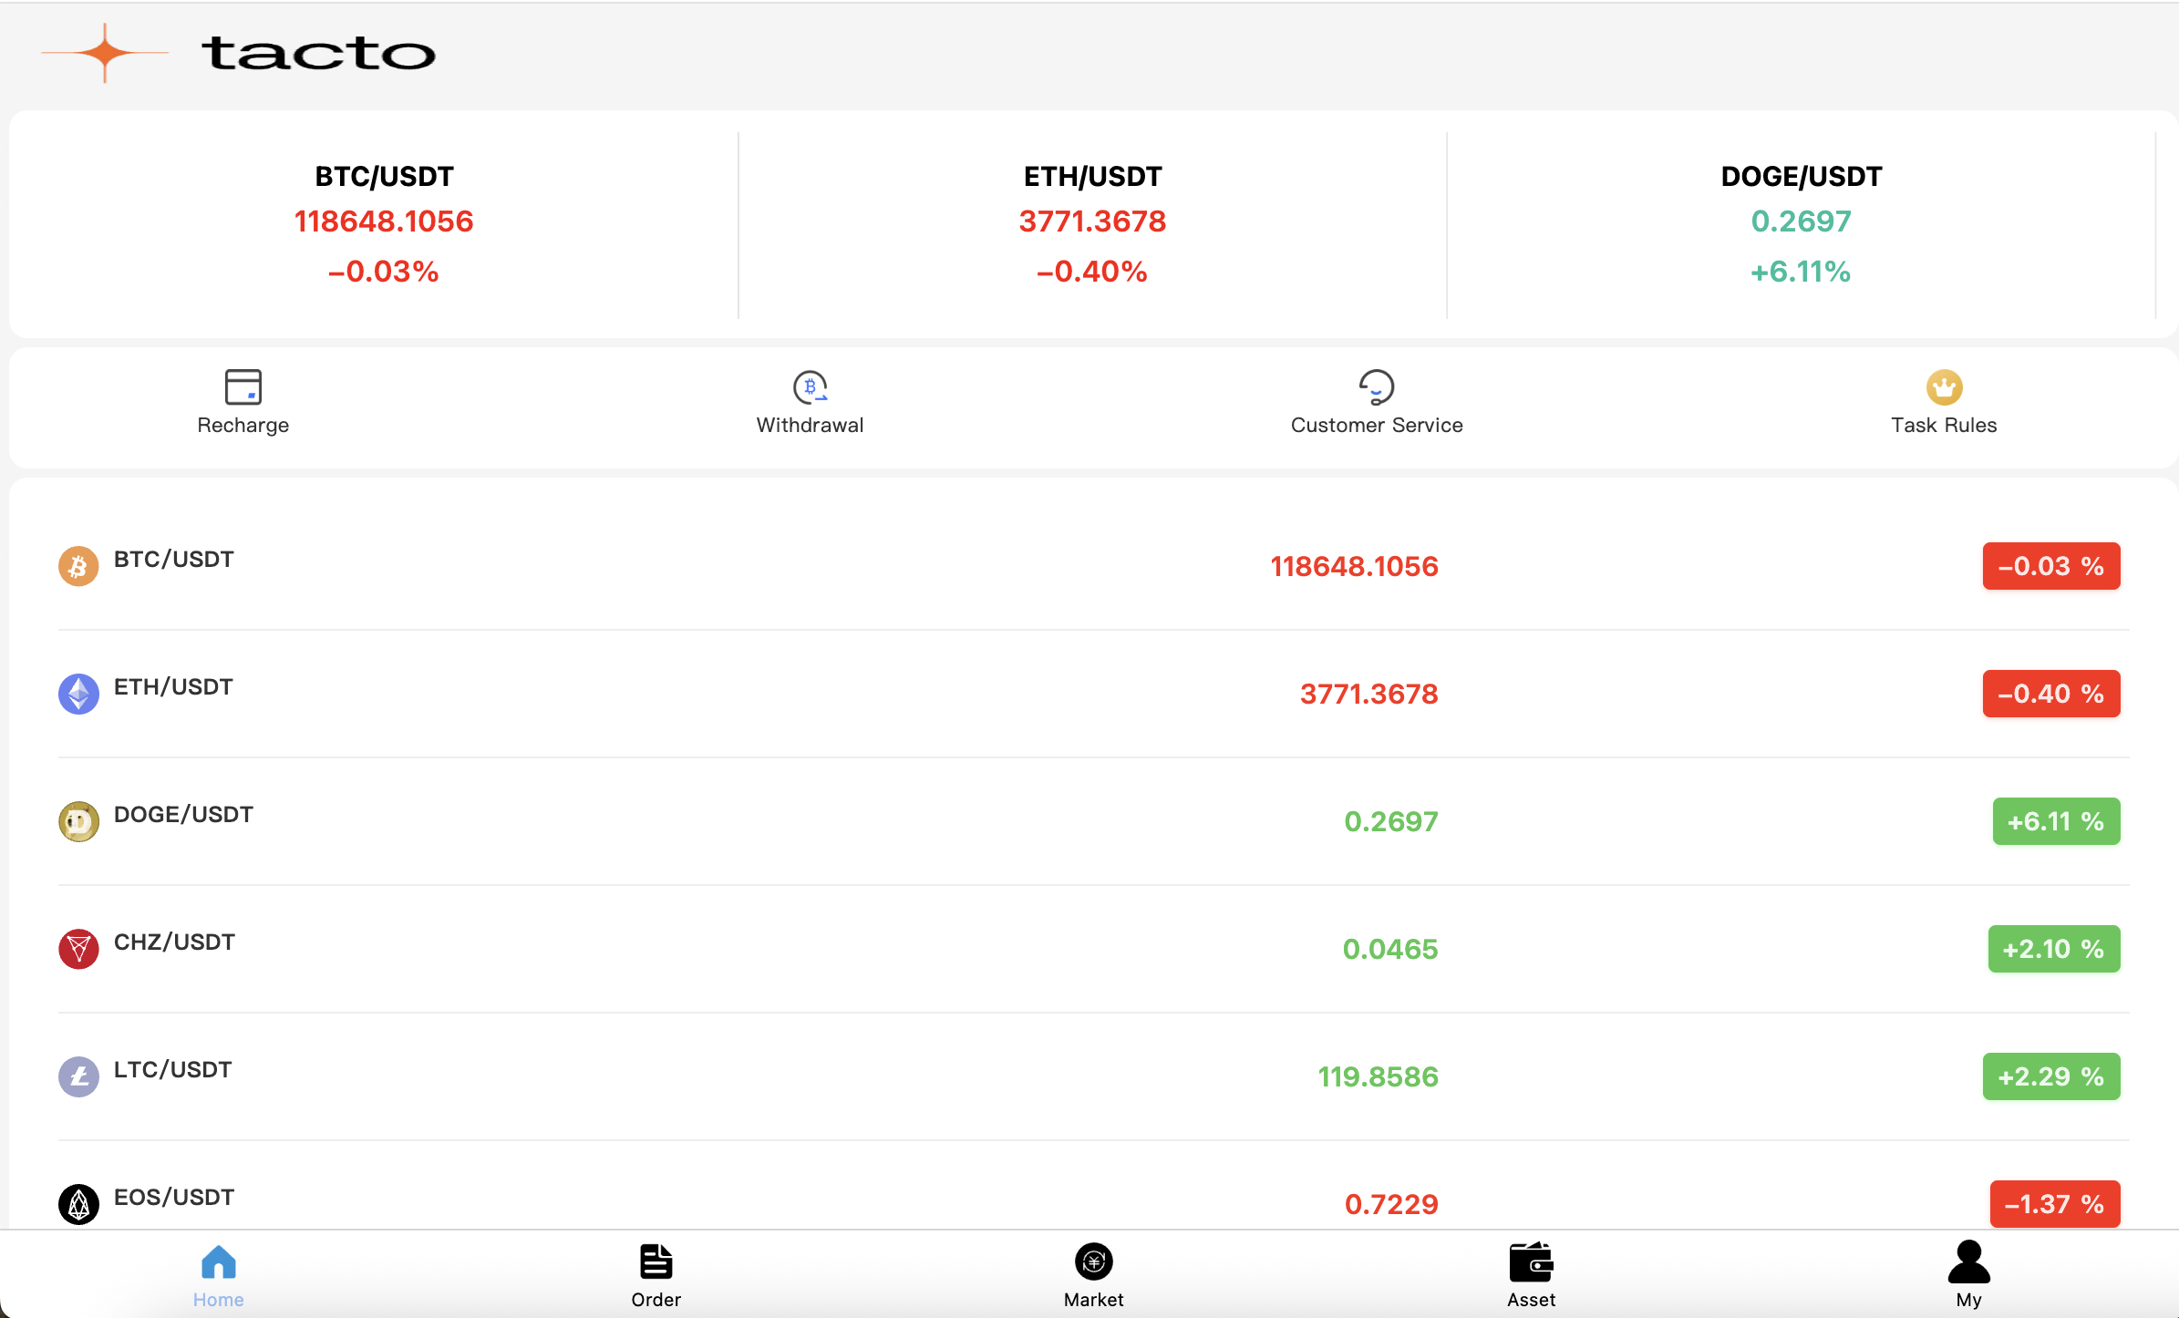The image size is (2179, 1318).
Task: Click the +6.11% change in top ticker
Action: click(1801, 272)
